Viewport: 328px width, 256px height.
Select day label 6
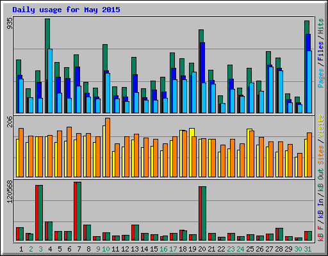coord(69,249)
